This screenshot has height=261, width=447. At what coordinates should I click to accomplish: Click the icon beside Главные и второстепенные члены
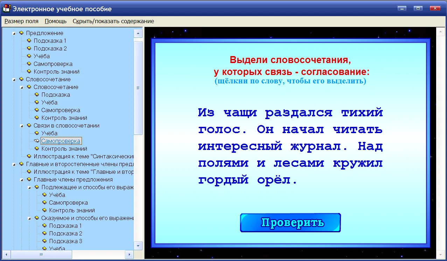click(22, 164)
